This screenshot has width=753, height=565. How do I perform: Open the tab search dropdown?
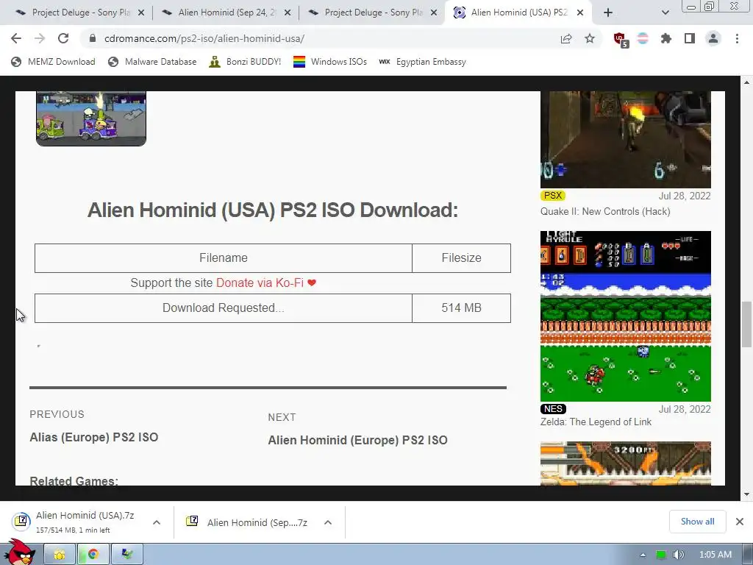coord(665,13)
